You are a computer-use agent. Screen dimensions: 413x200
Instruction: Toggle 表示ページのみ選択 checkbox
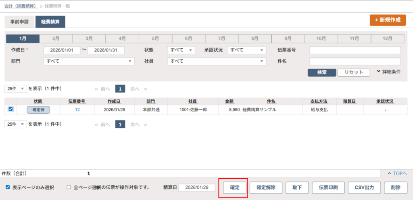pyautogui.click(x=8, y=187)
